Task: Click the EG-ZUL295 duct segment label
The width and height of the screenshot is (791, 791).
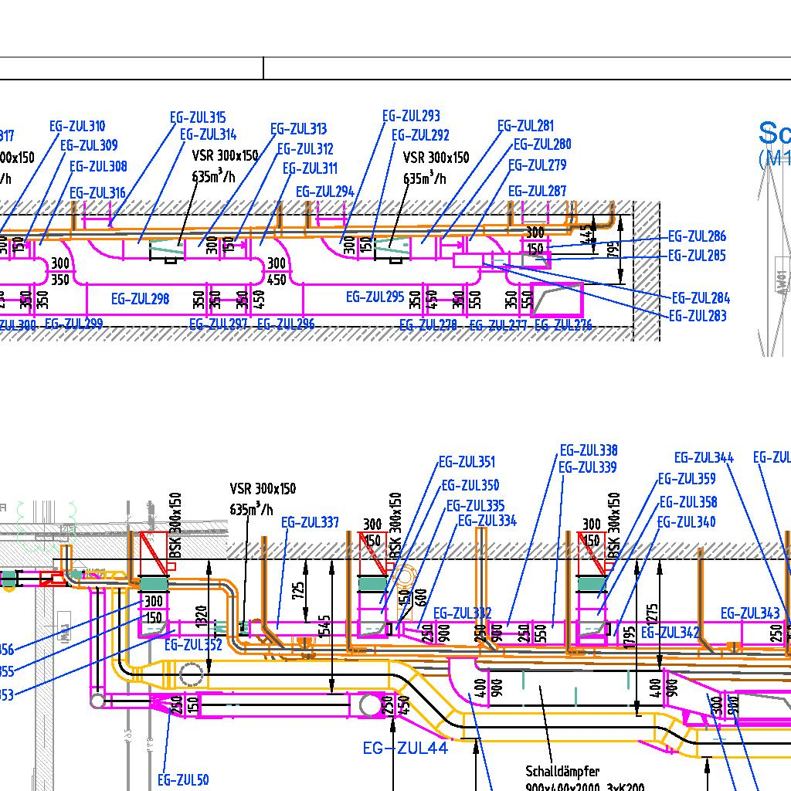Action: (375, 297)
